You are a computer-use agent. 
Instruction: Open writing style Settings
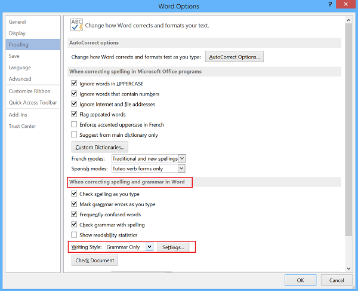(x=173, y=247)
